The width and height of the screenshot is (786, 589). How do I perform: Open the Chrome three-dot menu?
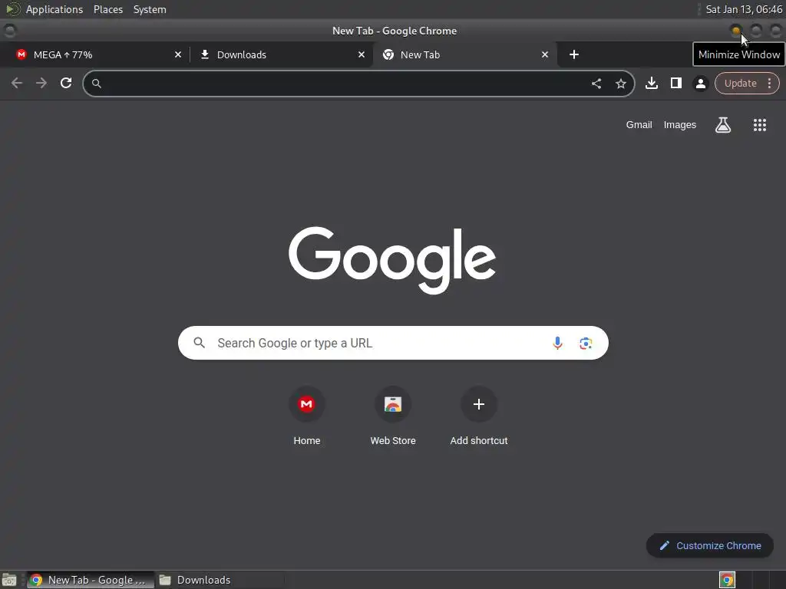[x=769, y=83]
